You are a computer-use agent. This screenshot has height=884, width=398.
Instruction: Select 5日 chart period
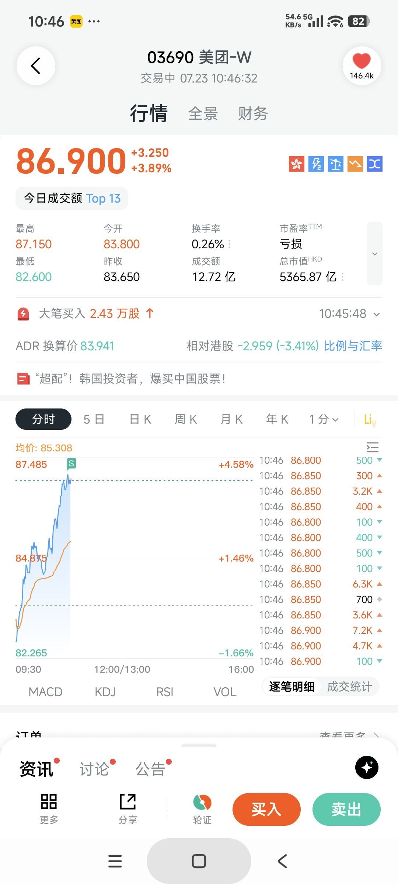94,419
